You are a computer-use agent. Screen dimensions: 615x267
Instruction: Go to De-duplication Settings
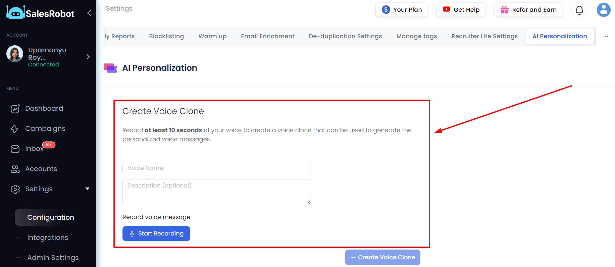(345, 36)
